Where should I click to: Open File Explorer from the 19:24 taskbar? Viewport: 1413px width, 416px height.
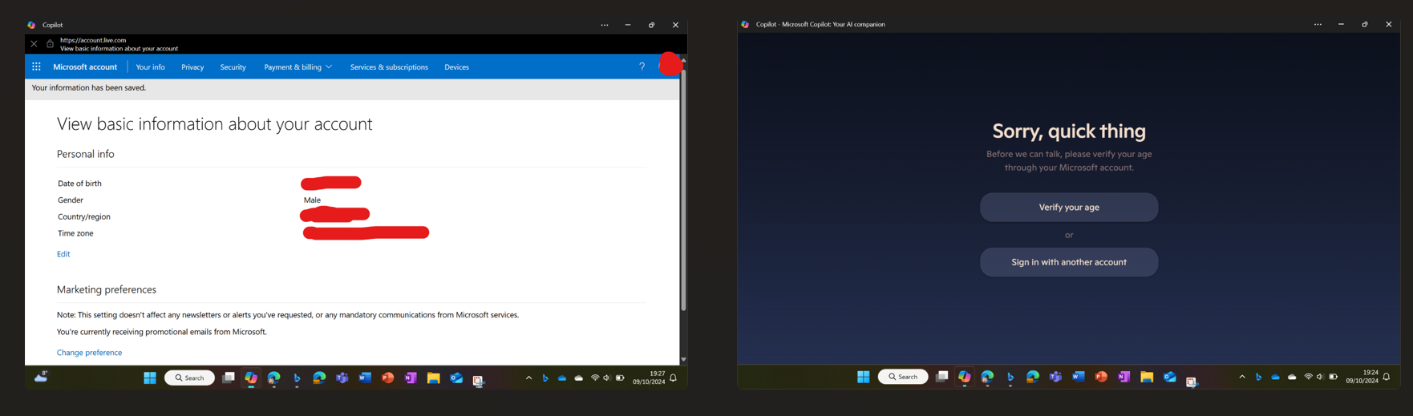tap(1147, 377)
